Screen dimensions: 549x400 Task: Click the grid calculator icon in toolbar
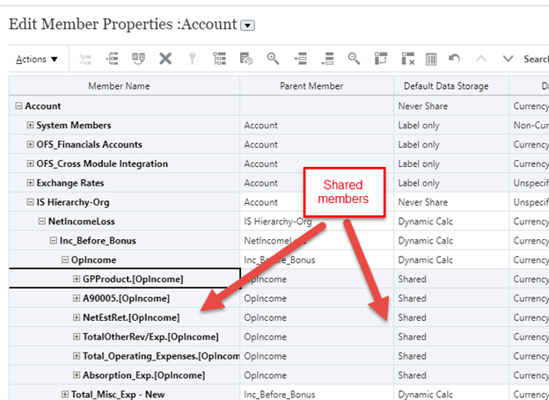[431, 59]
